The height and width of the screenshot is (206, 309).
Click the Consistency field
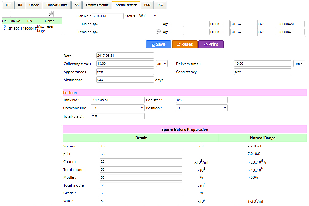coord(263,72)
